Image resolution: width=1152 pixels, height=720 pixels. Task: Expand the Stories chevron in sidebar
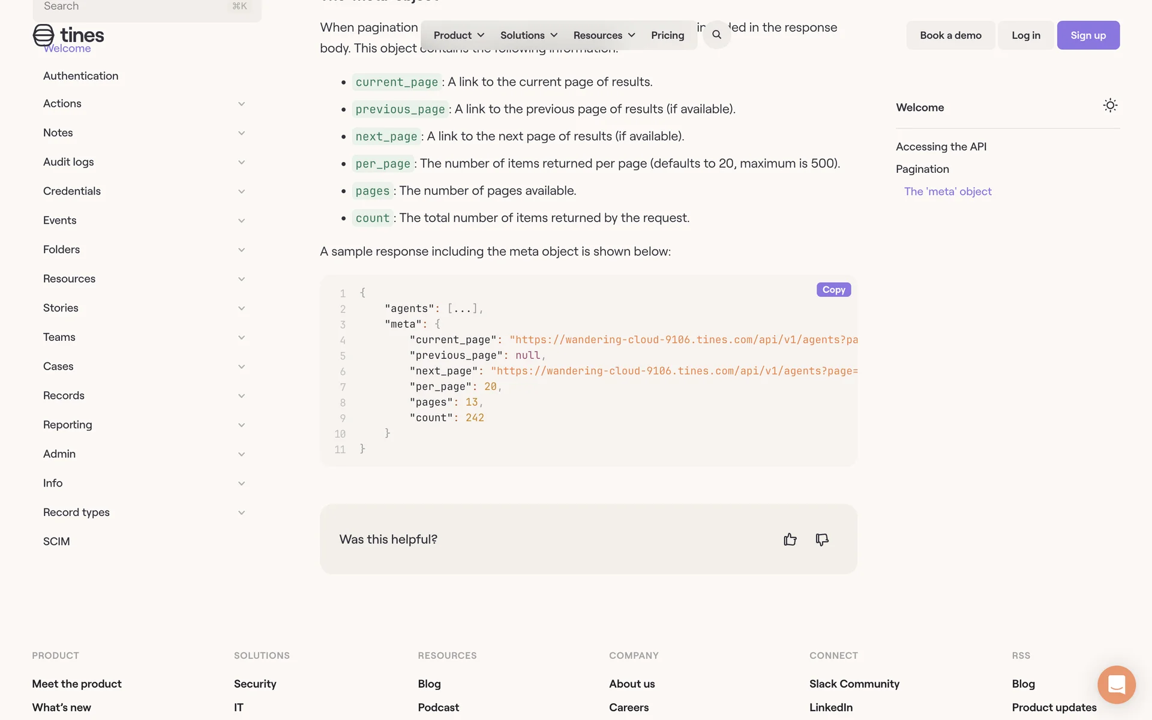click(241, 308)
